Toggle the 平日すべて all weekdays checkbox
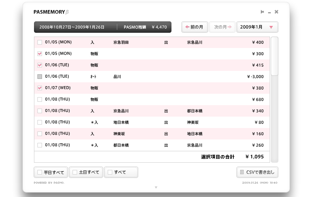 click(x=40, y=172)
